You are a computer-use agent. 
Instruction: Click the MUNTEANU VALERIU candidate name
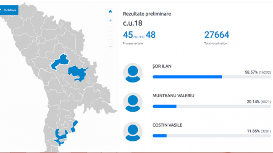coord(173,96)
